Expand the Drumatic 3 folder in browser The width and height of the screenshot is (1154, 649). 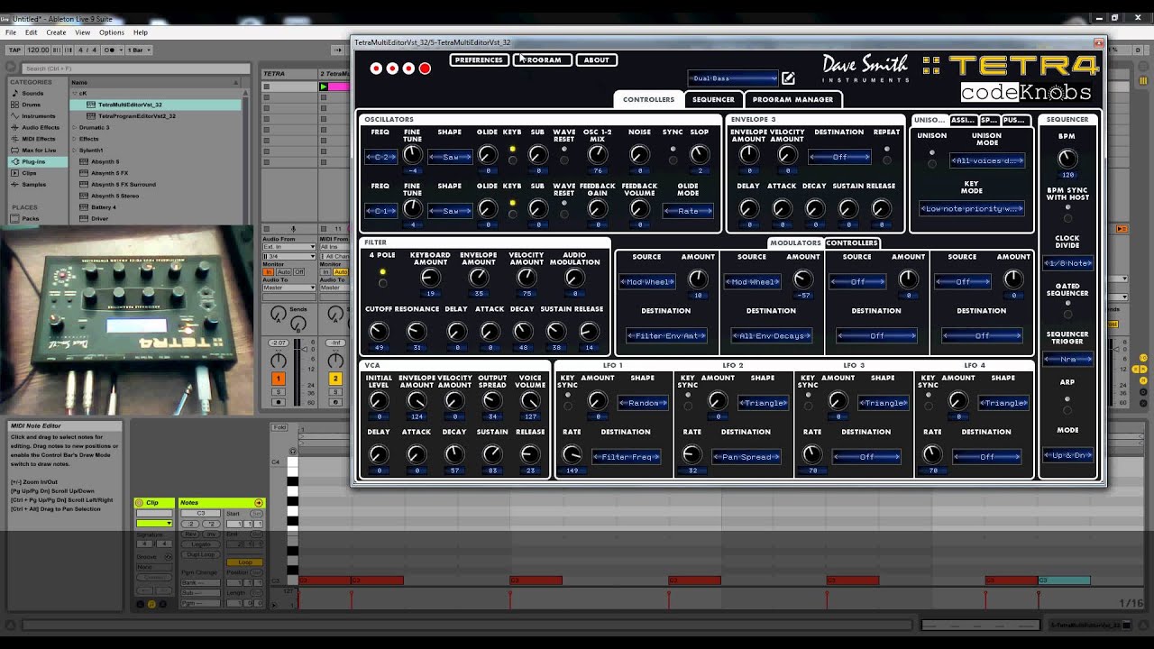coord(75,127)
